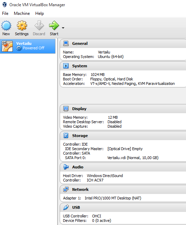Image resolution: width=186 pixels, height=225 pixels.
Task: Click Remote Desktop Server 'Disabled' value
Action: pyautogui.click(x=114, y=122)
